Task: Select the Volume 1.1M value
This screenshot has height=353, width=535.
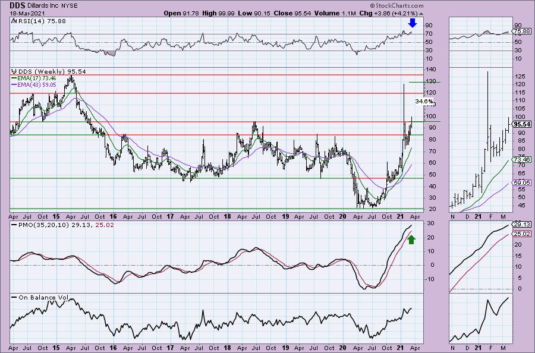Action: pyautogui.click(x=335, y=13)
